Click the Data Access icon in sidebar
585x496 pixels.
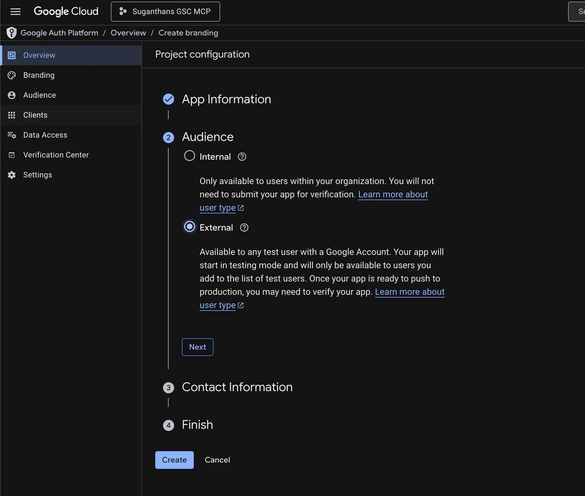coord(12,135)
